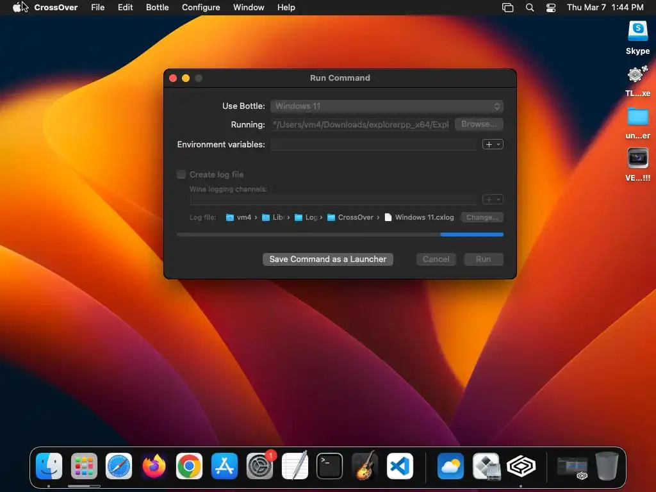Open Google Chrome from the Dock
656x492 pixels.
coord(189,466)
